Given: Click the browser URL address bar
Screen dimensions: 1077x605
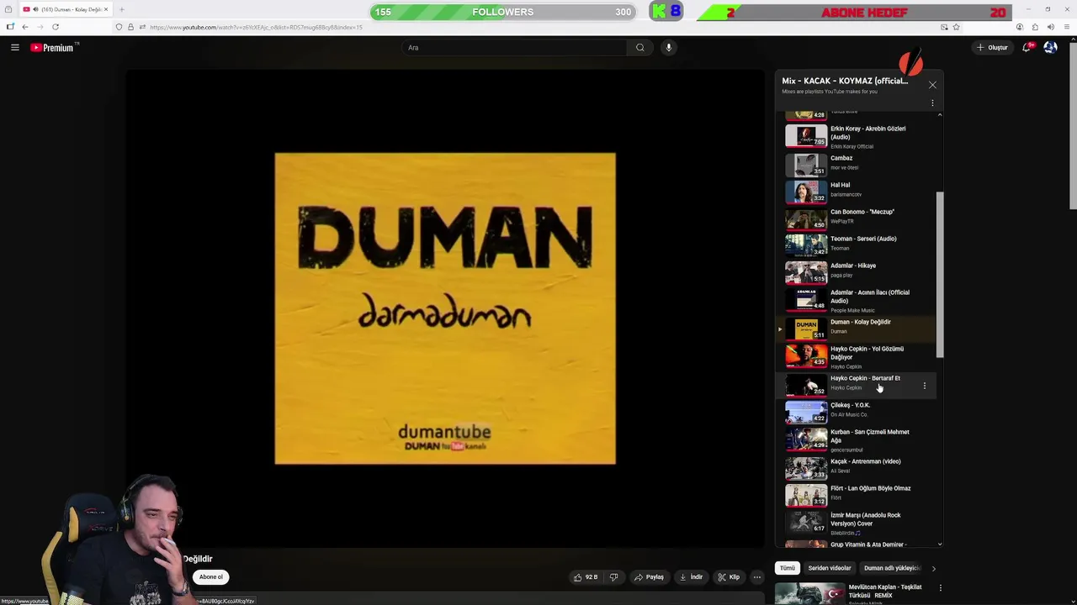Looking at the screenshot, I should (538, 27).
